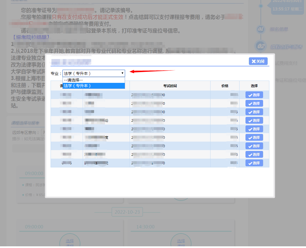The image size is (306, 248).
Task: Hit the 选择 checkmark in the fifth course row
Action: [254, 129]
